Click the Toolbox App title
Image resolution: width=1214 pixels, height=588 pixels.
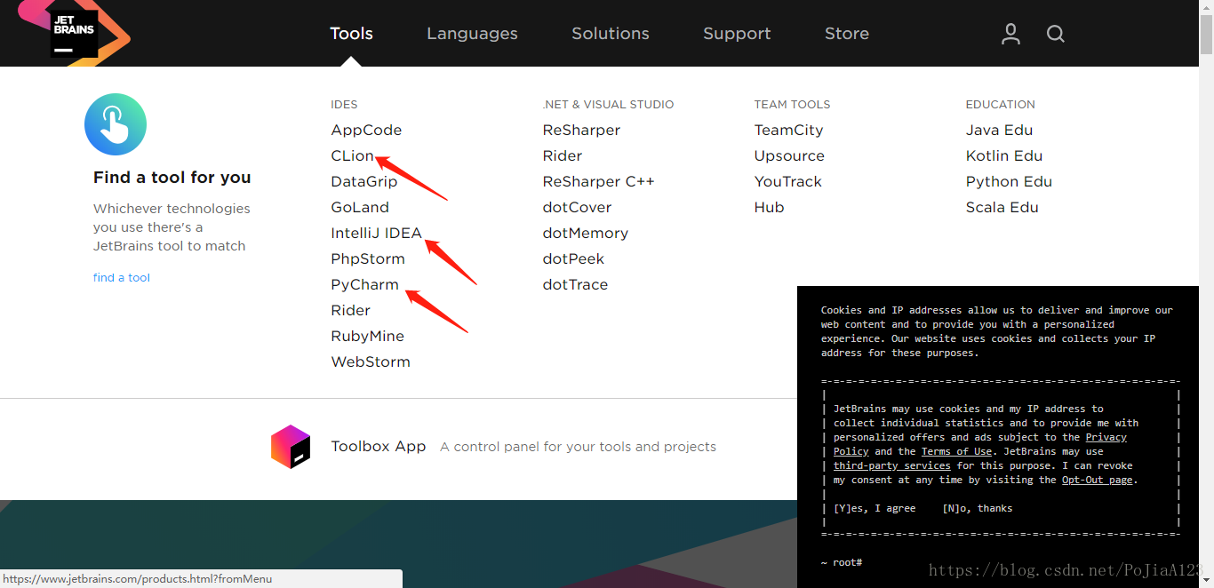(x=379, y=446)
